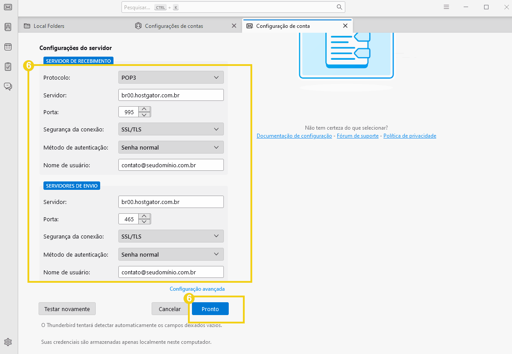Open the Segurança da conexão dropdown for receiving
The width and height of the screenshot is (512, 354).
[171, 129]
